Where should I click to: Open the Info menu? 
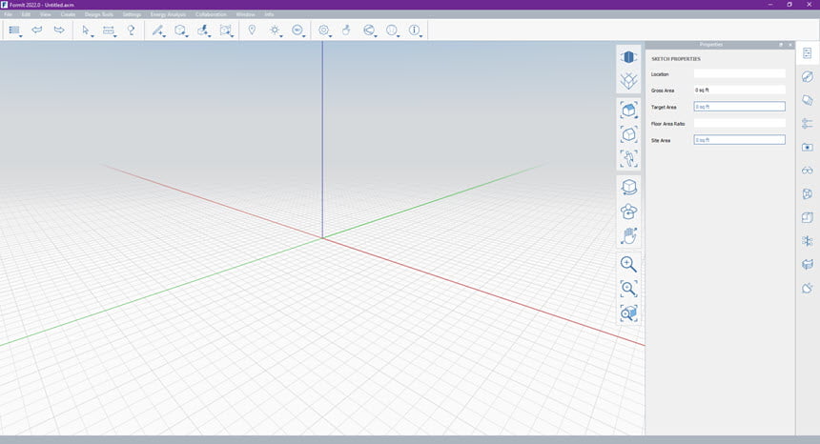pos(269,14)
